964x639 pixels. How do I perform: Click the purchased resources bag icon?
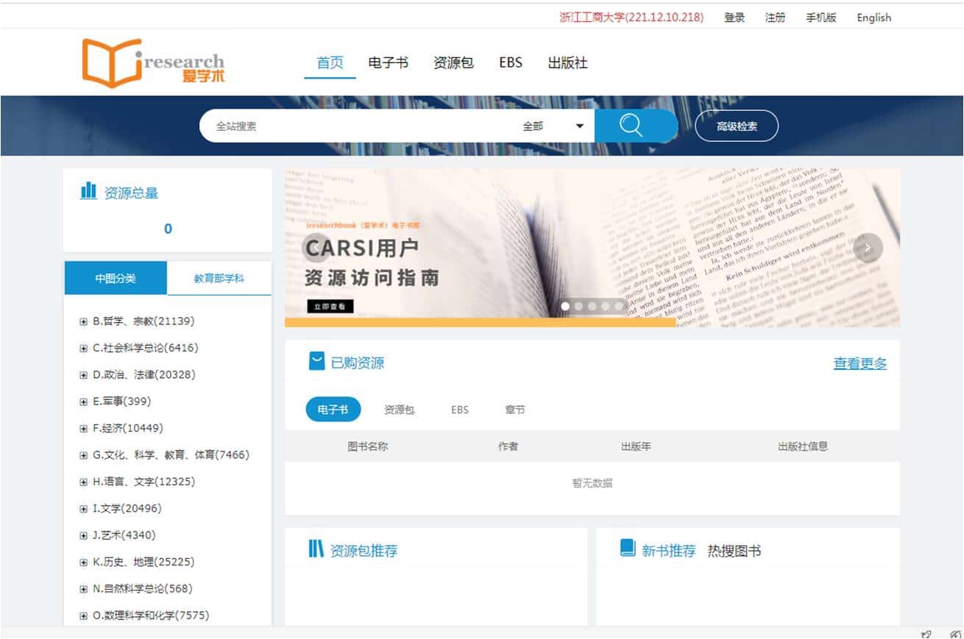316,361
